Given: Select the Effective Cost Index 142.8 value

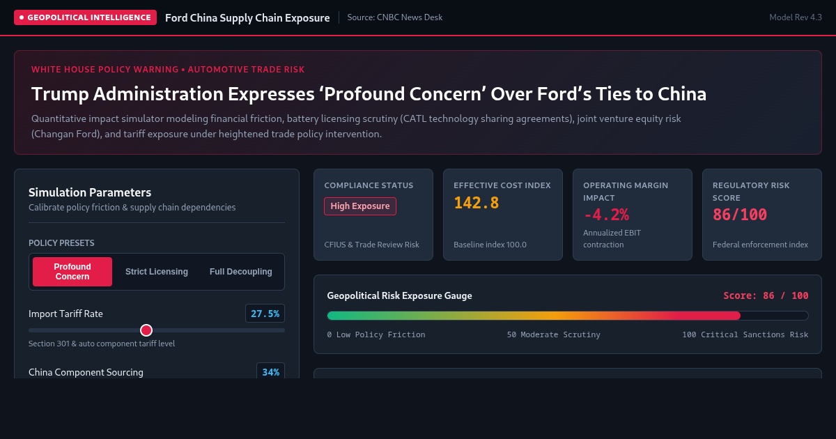Looking at the screenshot, I should tap(477, 203).
